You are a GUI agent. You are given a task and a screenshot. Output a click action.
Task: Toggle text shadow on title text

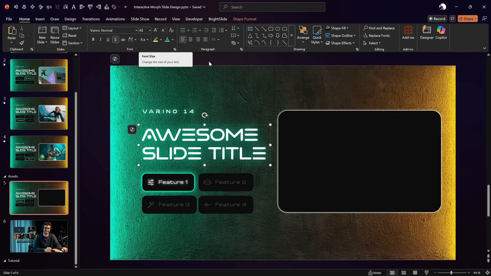coord(115,39)
